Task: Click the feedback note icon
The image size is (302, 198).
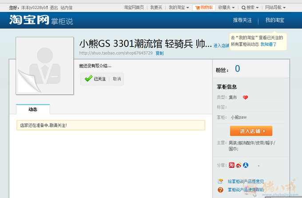Action: (220, 181)
